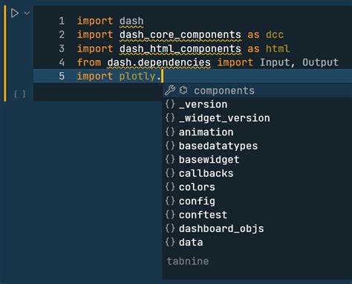Pick data from completion list
Screen dimensions: 352x284
pyautogui.click(x=257, y=242)
